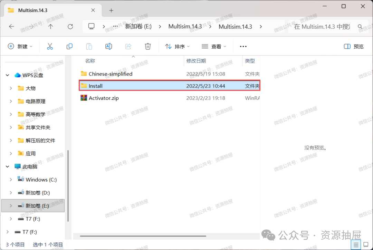
Task: Expand the 大物 folder node
Action: pos(11,88)
